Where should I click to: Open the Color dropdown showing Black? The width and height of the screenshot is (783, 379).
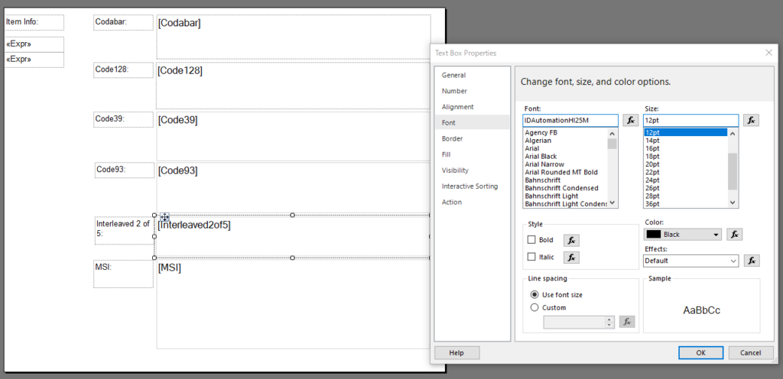pos(683,235)
